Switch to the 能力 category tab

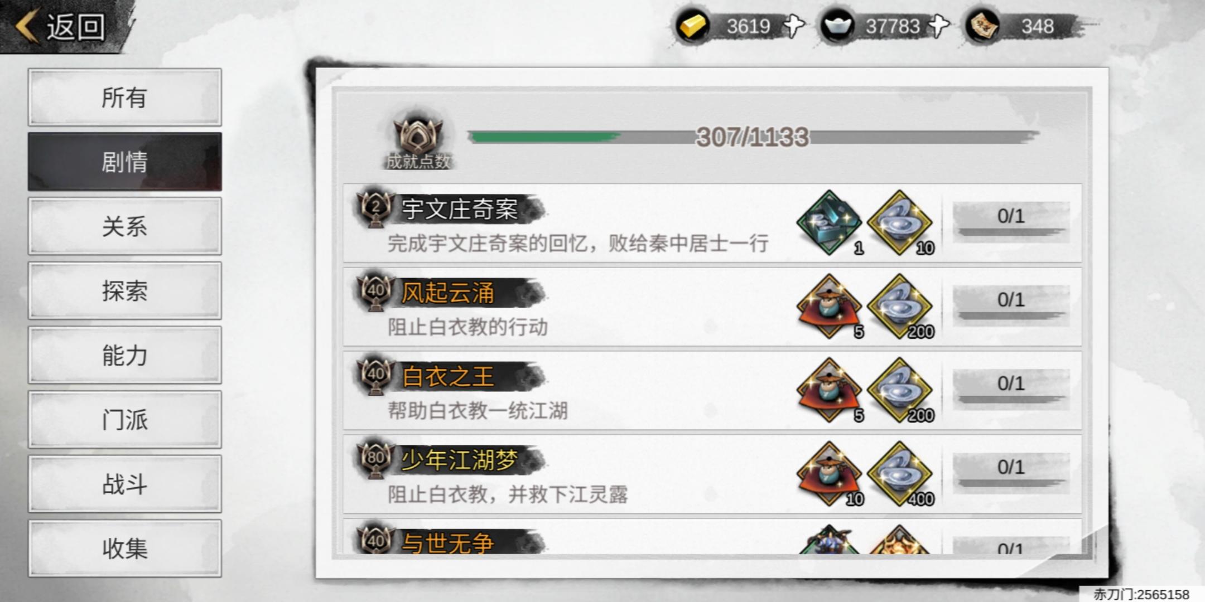(x=125, y=355)
